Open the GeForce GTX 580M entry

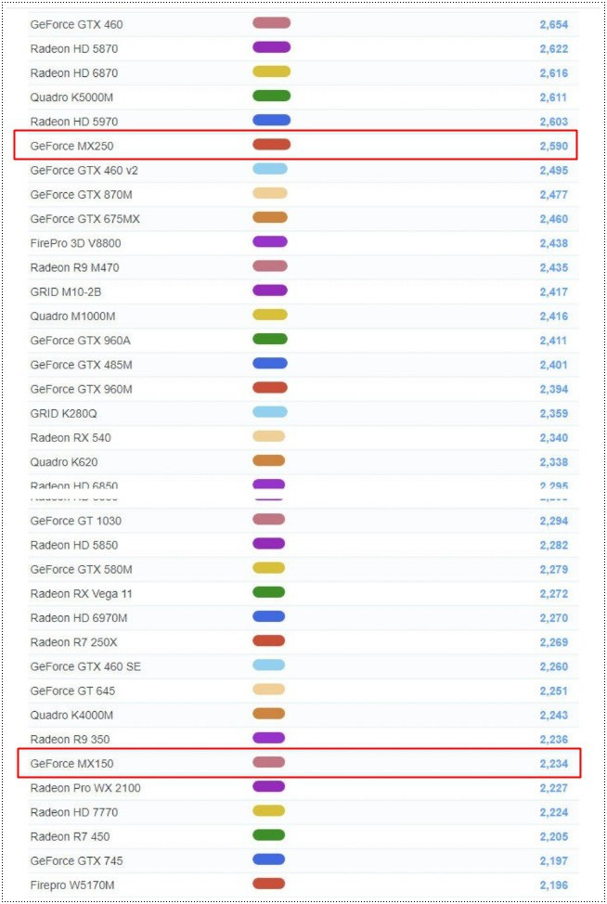[x=82, y=570]
